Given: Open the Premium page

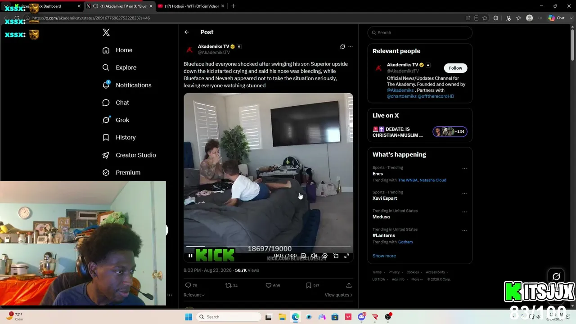Looking at the screenshot, I should 121,172.
